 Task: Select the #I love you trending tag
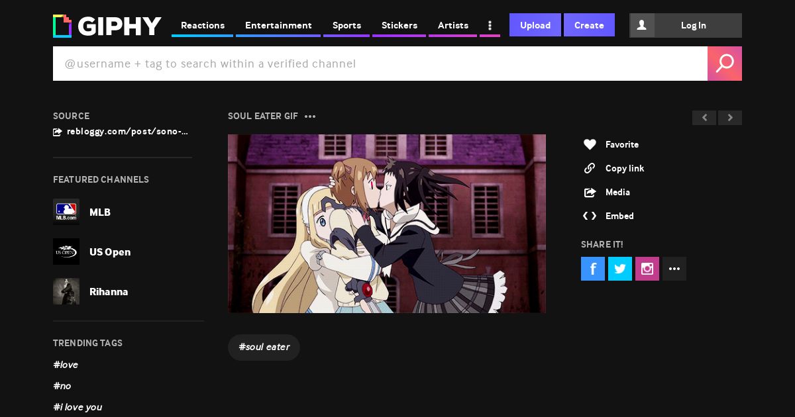pos(78,407)
